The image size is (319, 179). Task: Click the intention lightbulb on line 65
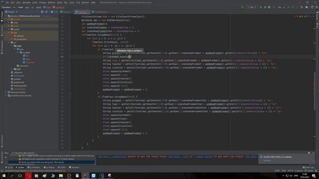pyautogui.click(x=130, y=57)
